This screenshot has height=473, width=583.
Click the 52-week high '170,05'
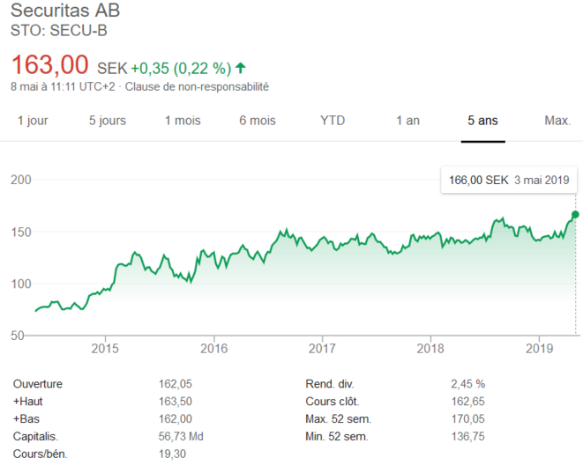(x=467, y=418)
